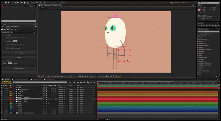This screenshot has height=121, width=221.
Task: Select the Type tool
Action: pos(28,3)
